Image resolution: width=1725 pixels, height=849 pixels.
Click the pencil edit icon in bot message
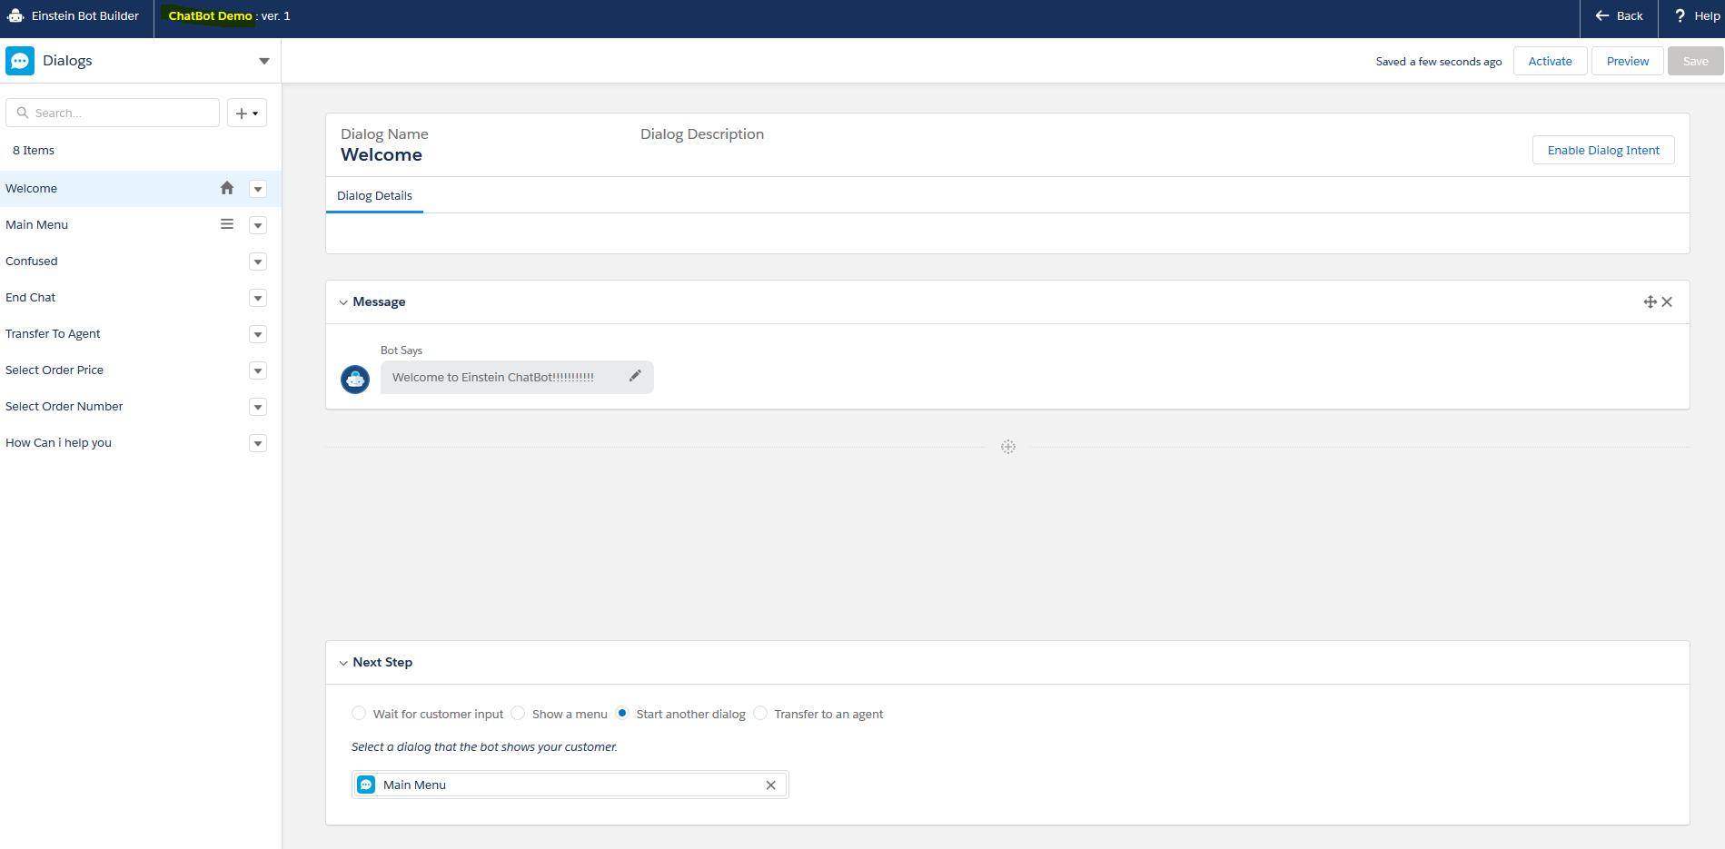pos(635,376)
